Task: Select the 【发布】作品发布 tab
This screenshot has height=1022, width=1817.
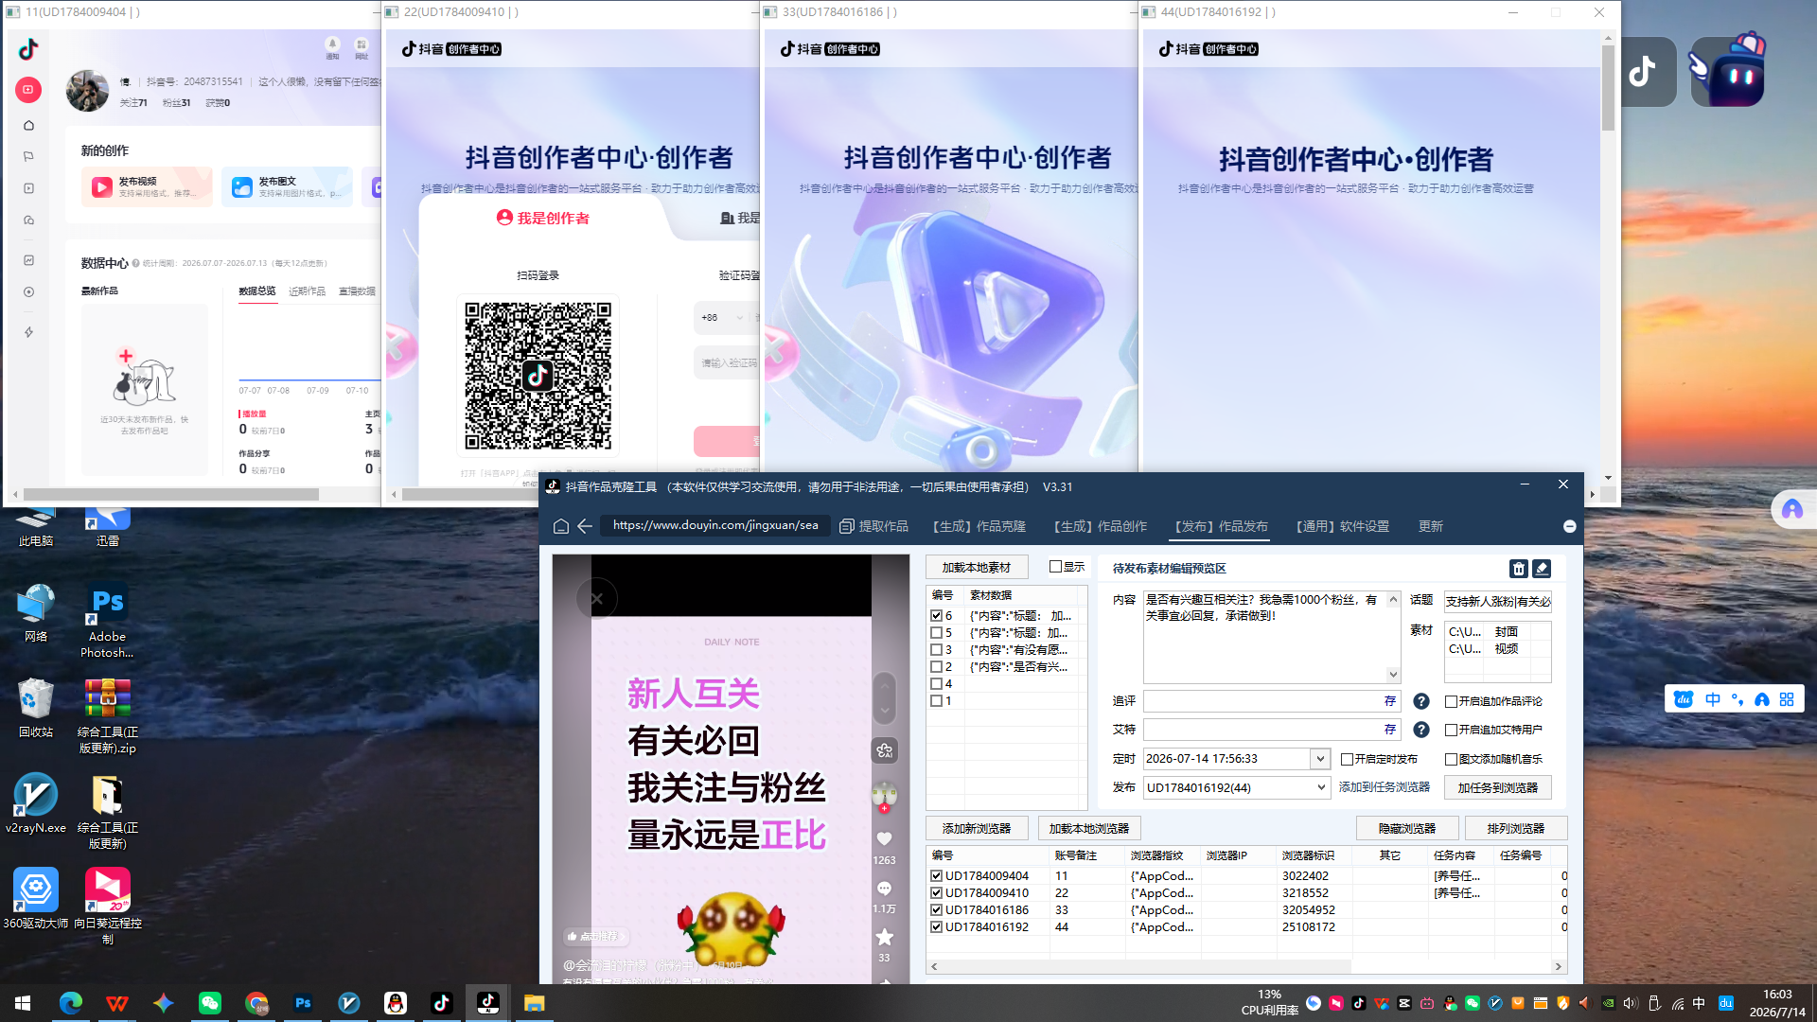Action: pyautogui.click(x=1221, y=527)
